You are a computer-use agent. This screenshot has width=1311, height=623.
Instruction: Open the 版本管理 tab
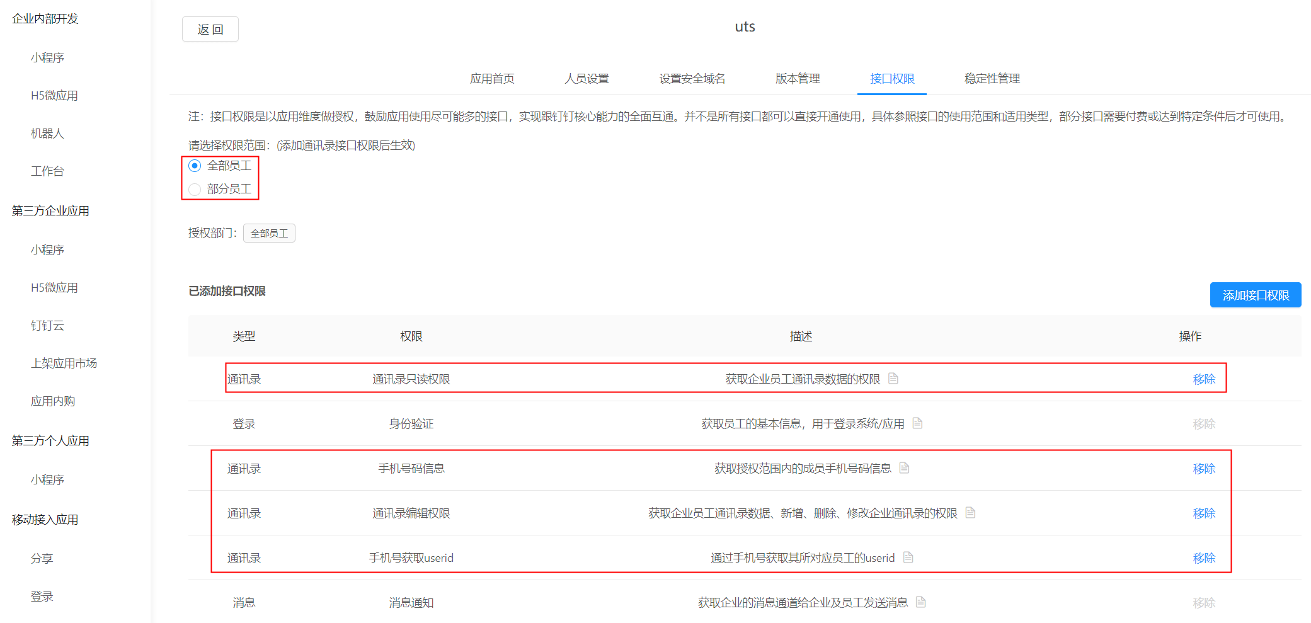coord(797,79)
